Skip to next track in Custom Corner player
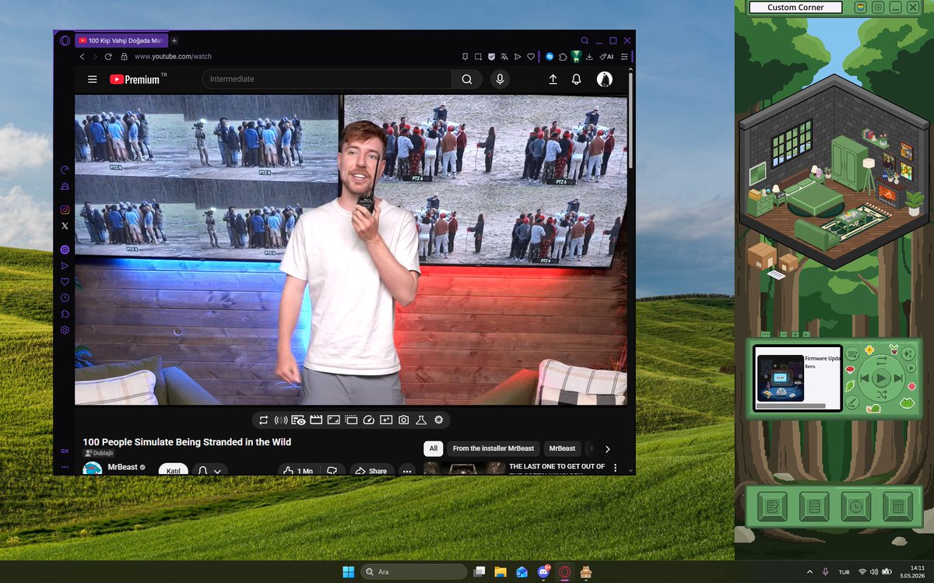The width and height of the screenshot is (934, 583). (x=900, y=378)
